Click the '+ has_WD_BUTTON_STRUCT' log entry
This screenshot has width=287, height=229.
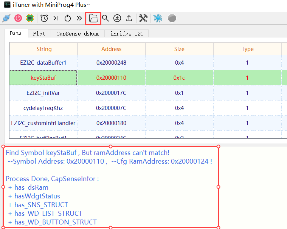point(52,222)
